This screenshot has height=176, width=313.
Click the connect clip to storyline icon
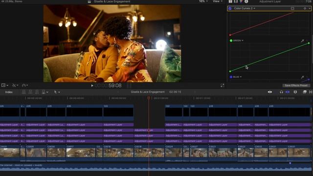(x=24, y=92)
